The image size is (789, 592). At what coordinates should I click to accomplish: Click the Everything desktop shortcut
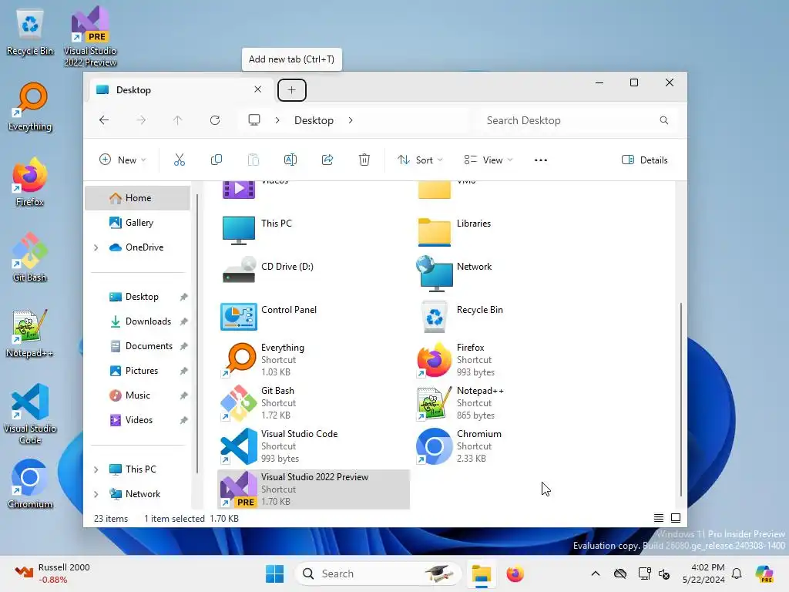(30, 106)
